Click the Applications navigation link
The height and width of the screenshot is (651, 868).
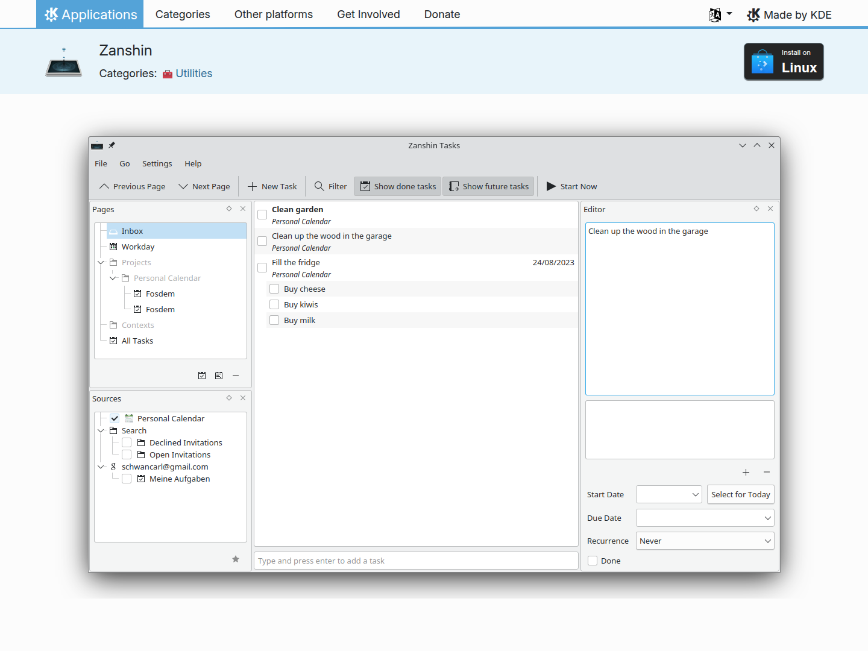click(x=90, y=14)
